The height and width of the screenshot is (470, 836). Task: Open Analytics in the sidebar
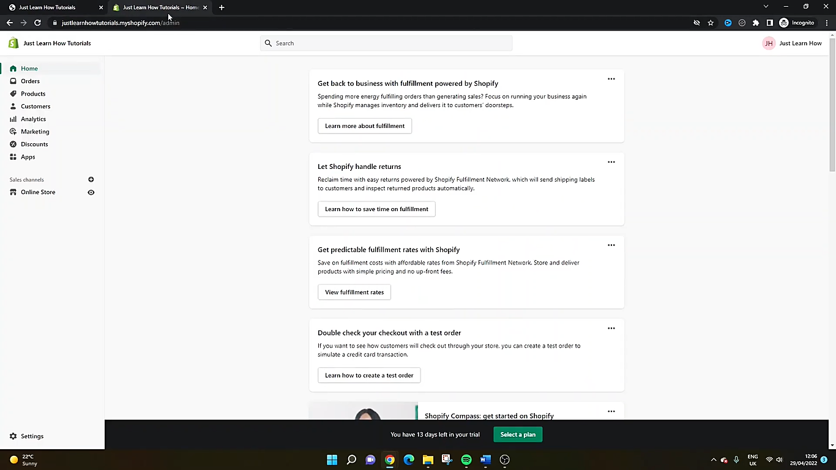[x=33, y=119]
